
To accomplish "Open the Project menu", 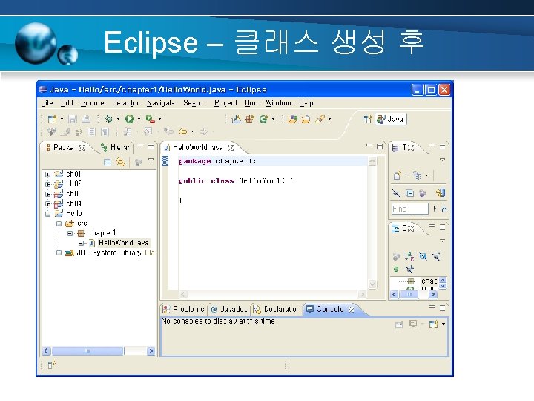I will pos(225,102).
